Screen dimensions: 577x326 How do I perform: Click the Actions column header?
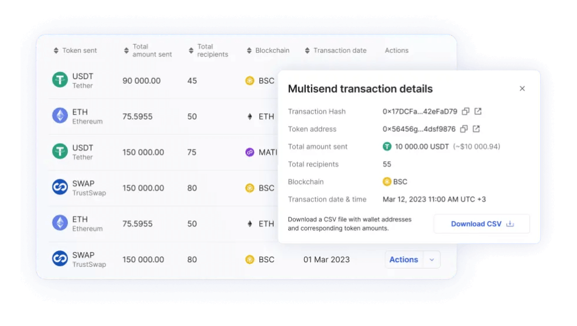pyautogui.click(x=397, y=50)
